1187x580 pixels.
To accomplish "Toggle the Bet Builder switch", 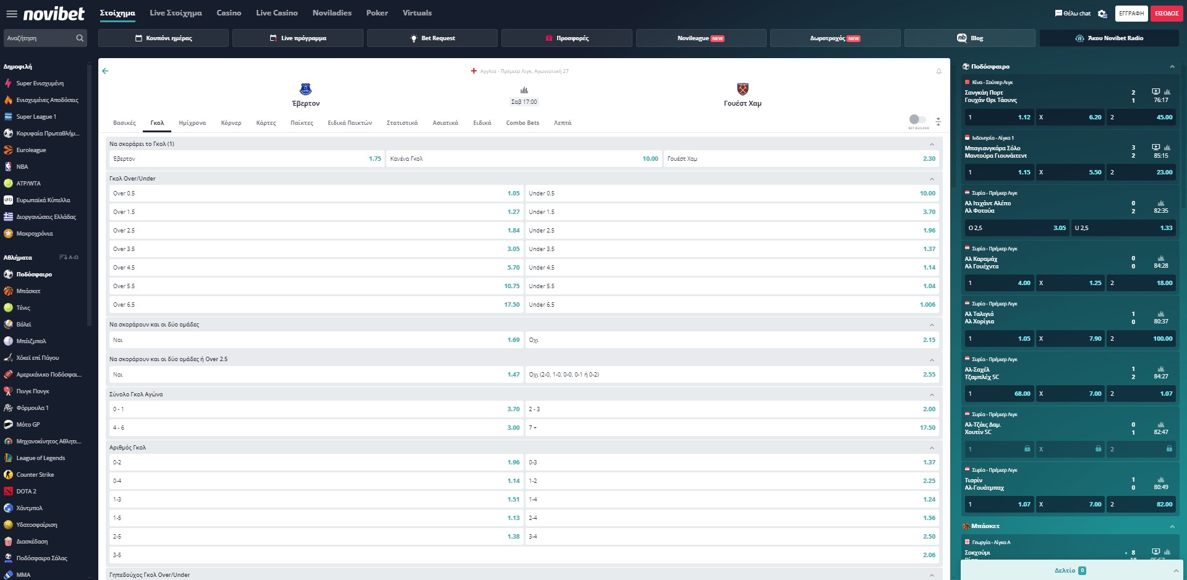I will [x=917, y=119].
